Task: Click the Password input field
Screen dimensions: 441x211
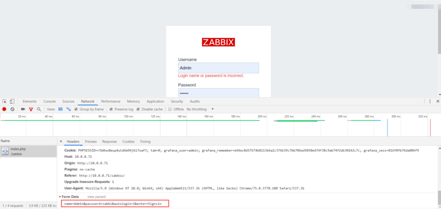Action: (218, 93)
